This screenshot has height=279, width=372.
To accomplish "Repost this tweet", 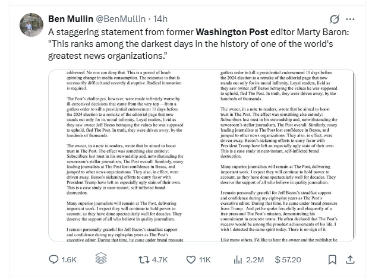I will (143, 259).
